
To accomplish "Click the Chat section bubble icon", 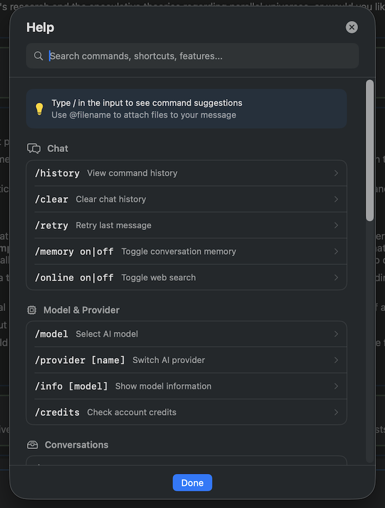I will pyautogui.click(x=34, y=149).
